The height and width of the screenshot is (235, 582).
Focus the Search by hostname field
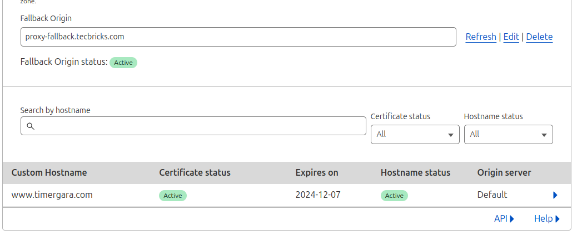(200, 126)
